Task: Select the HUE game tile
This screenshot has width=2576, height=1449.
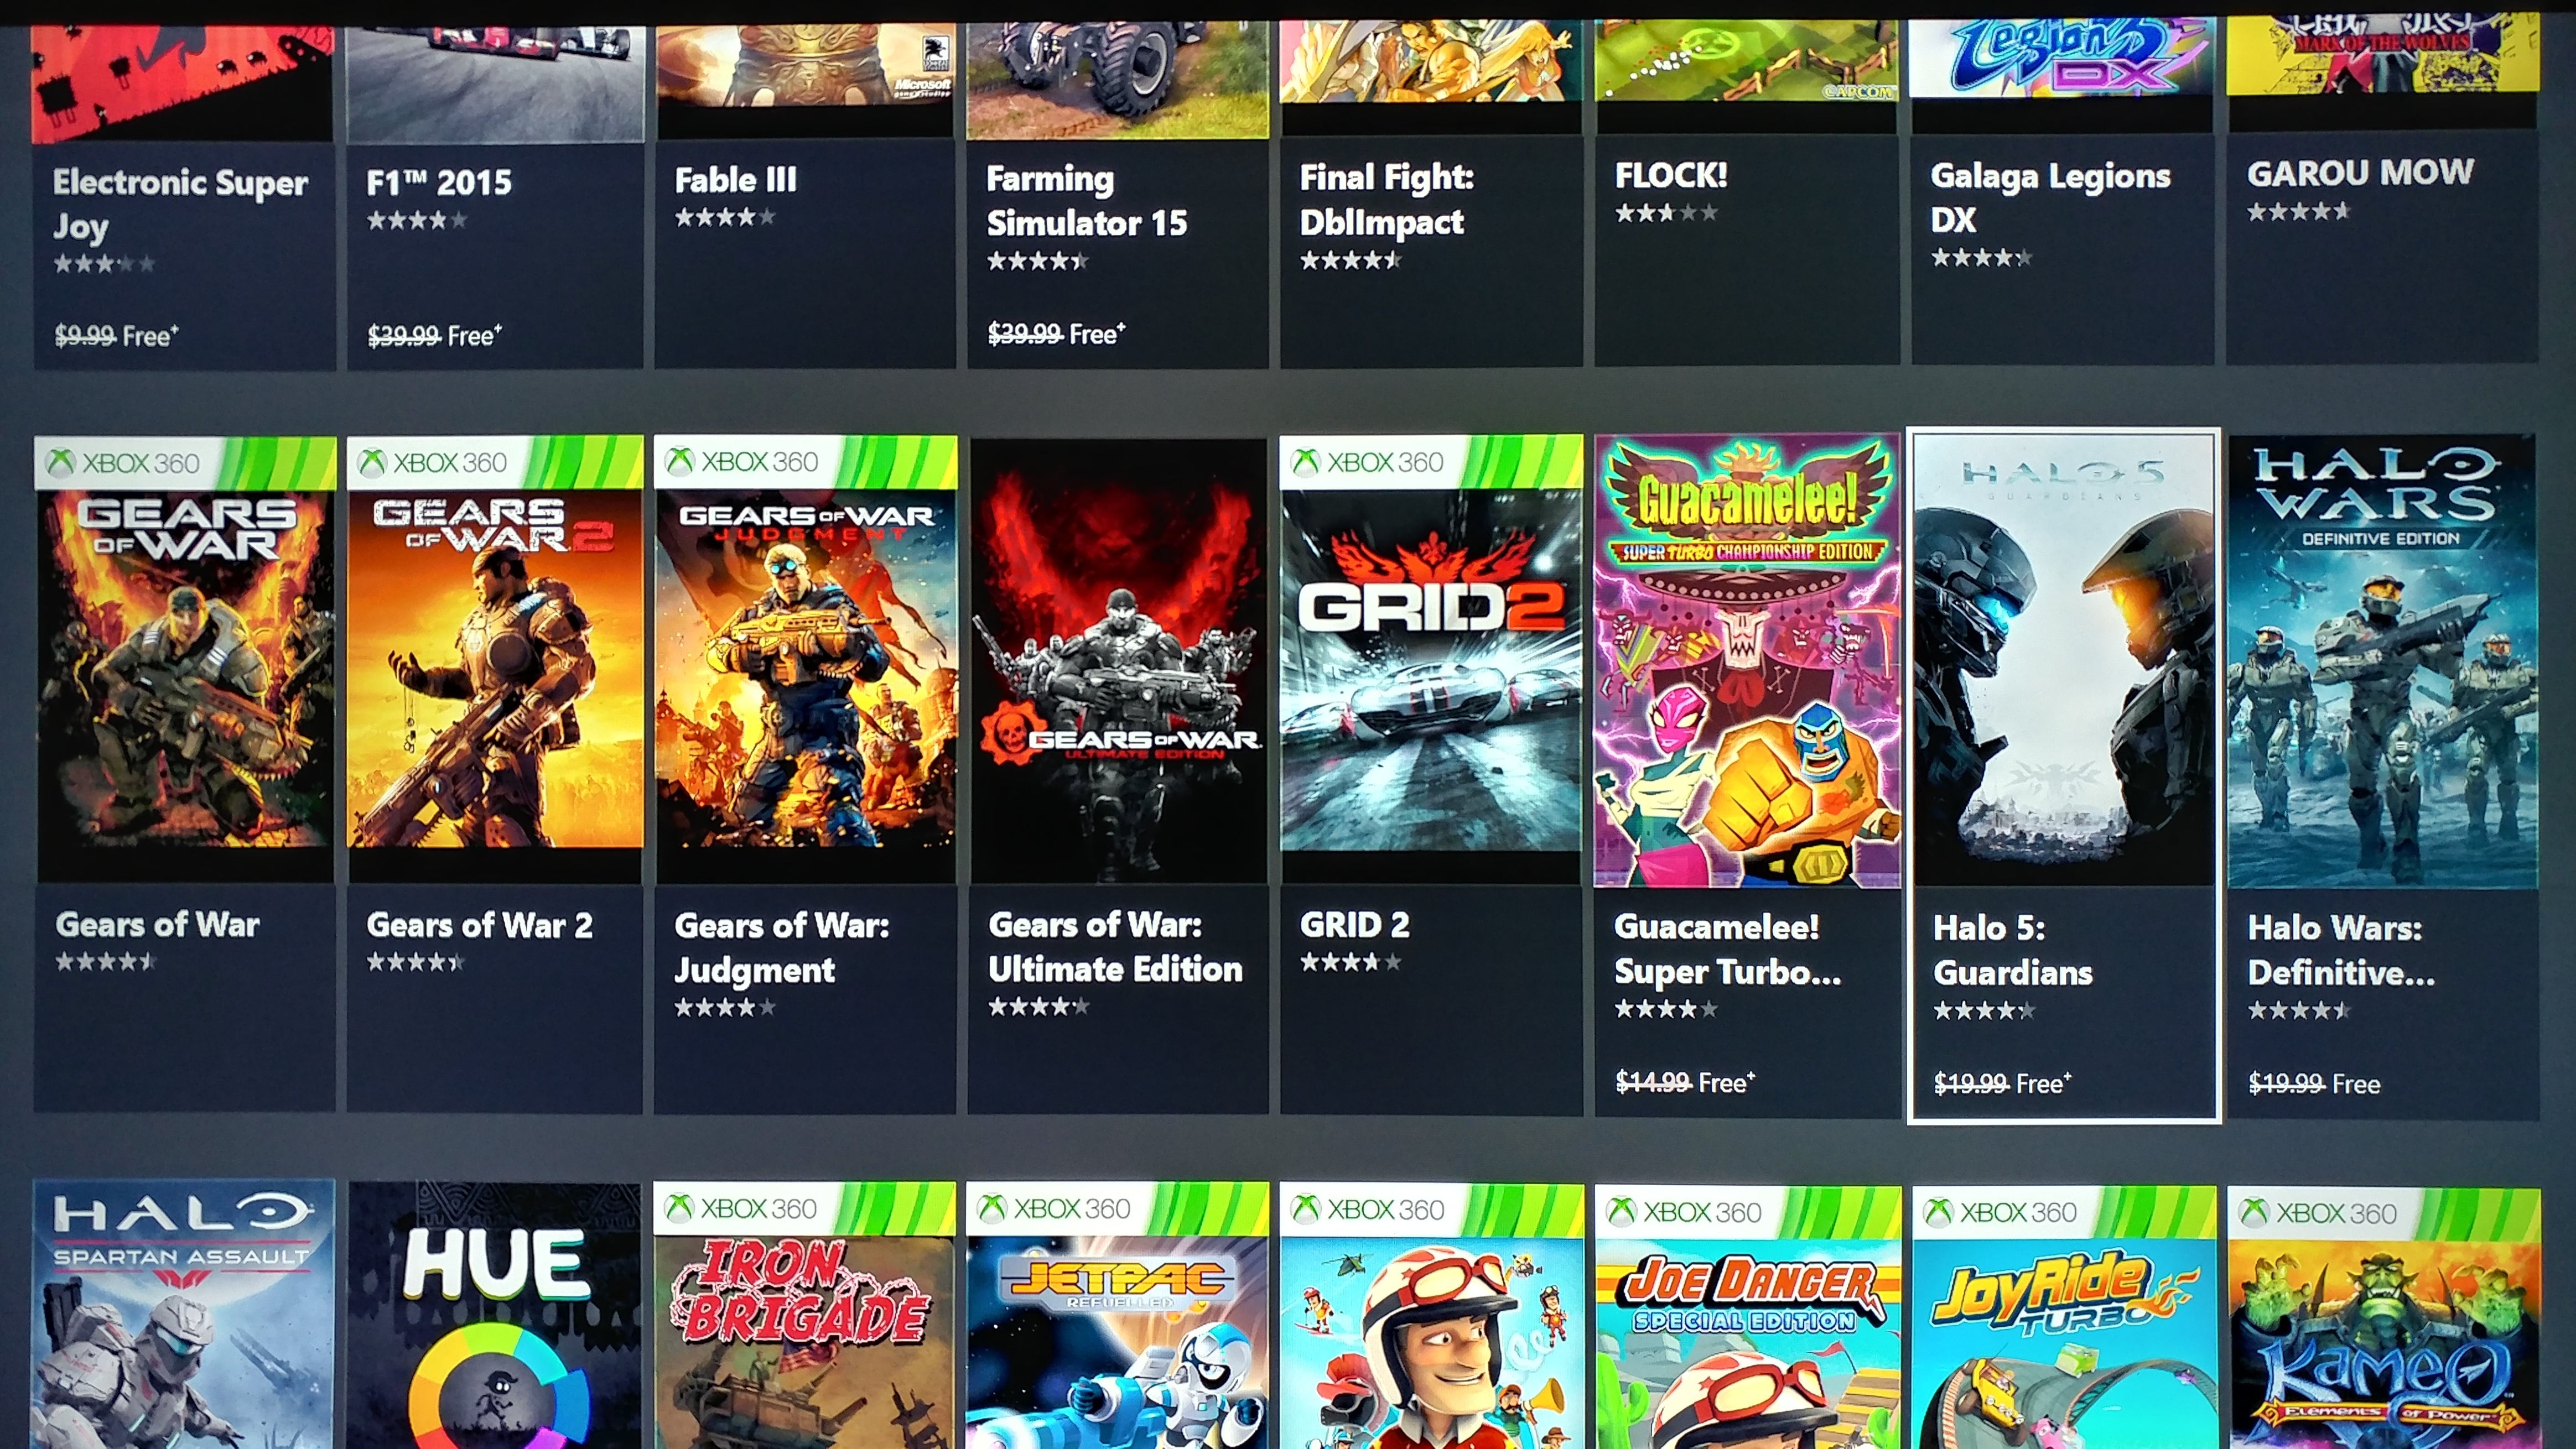Action: tap(495, 1315)
